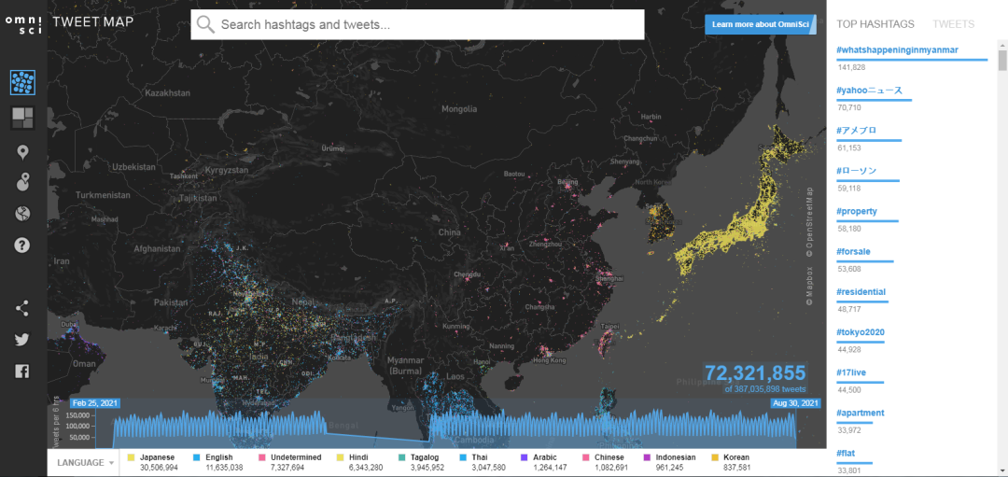Click the TWEET MAP title
The image size is (1008, 477).
click(x=93, y=21)
